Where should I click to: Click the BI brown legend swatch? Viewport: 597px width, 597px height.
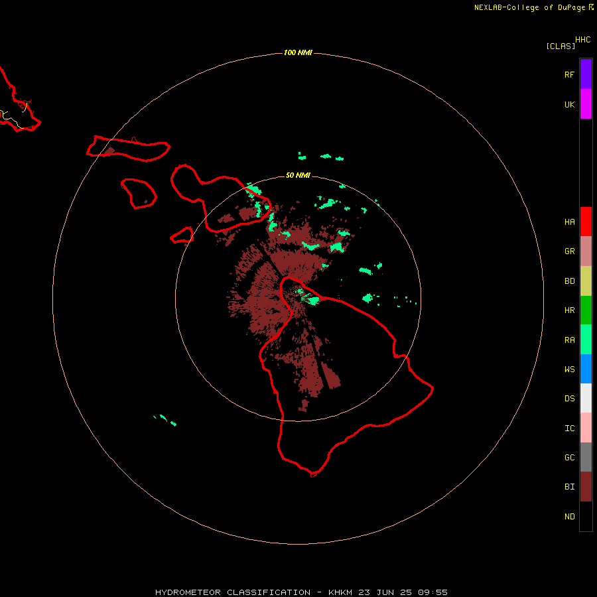click(x=586, y=487)
